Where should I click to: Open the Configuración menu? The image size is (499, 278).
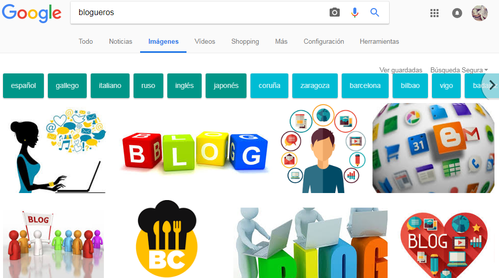click(324, 42)
